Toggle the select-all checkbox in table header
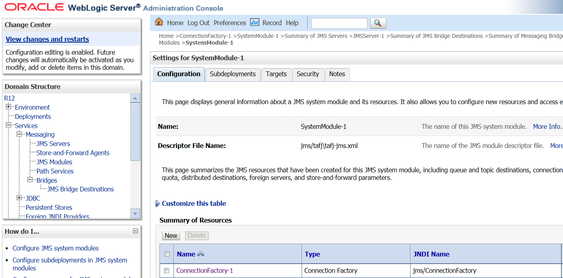The width and height of the screenshot is (563, 278). (167, 254)
